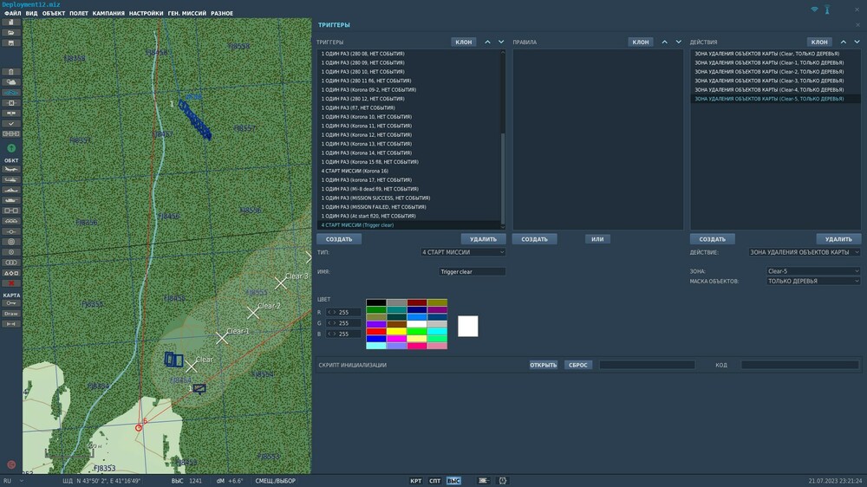Screen dimensions: 867x487
Task: Select the helicopter group placement tool
Action: [11, 179]
